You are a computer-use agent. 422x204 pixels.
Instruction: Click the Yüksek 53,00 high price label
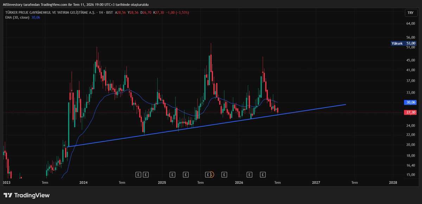403,43
